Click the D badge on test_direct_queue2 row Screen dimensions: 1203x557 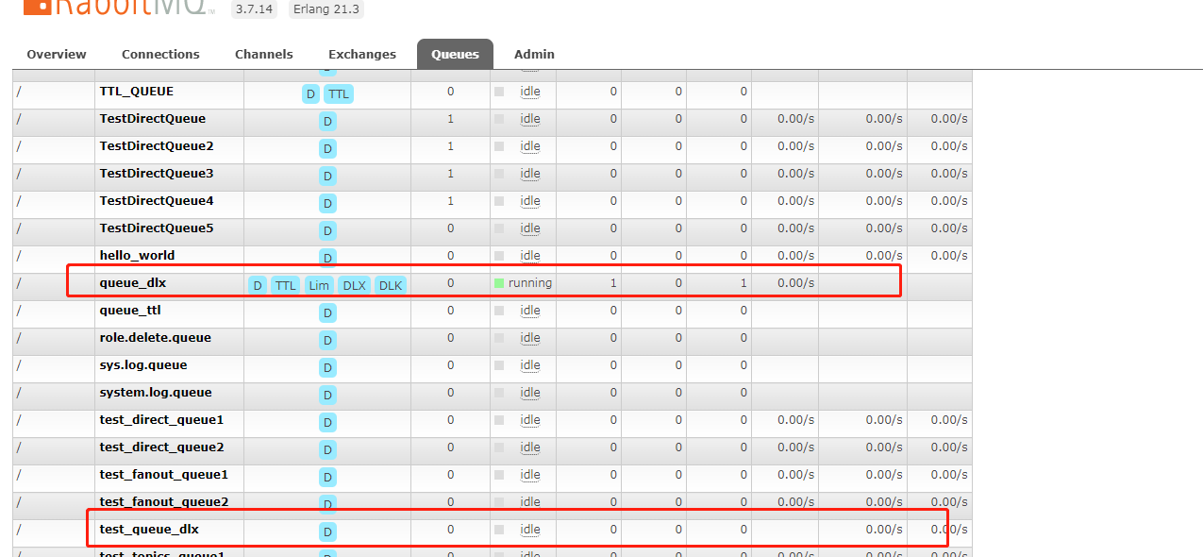click(x=327, y=450)
